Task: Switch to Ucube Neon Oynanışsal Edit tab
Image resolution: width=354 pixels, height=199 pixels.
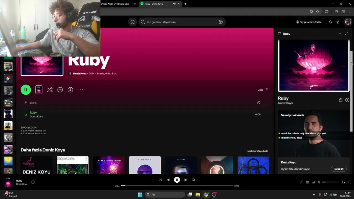Action: click(x=117, y=4)
